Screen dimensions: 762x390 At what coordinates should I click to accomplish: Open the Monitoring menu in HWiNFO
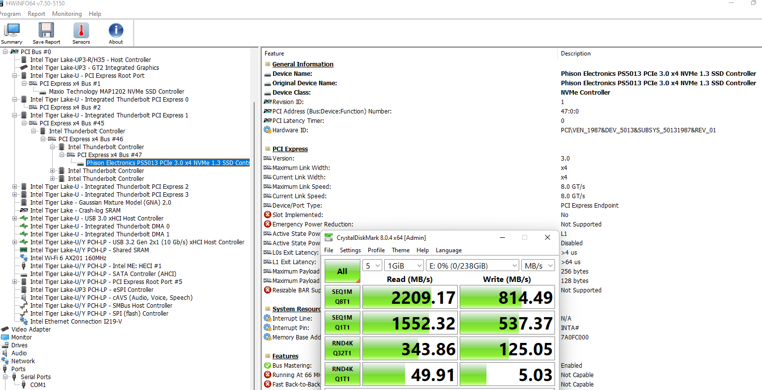click(x=67, y=14)
